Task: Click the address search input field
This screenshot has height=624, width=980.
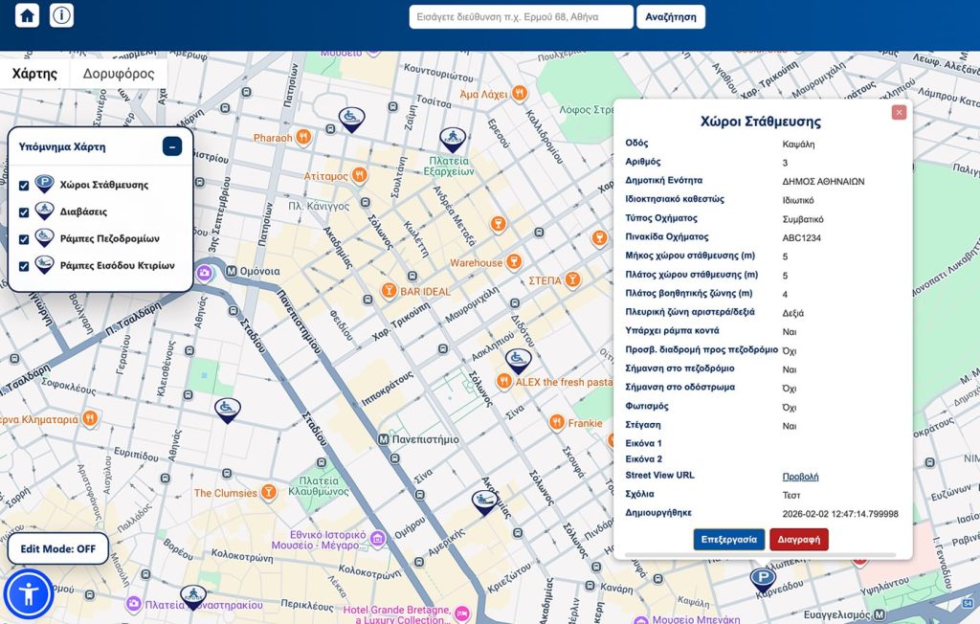Action: click(x=522, y=16)
